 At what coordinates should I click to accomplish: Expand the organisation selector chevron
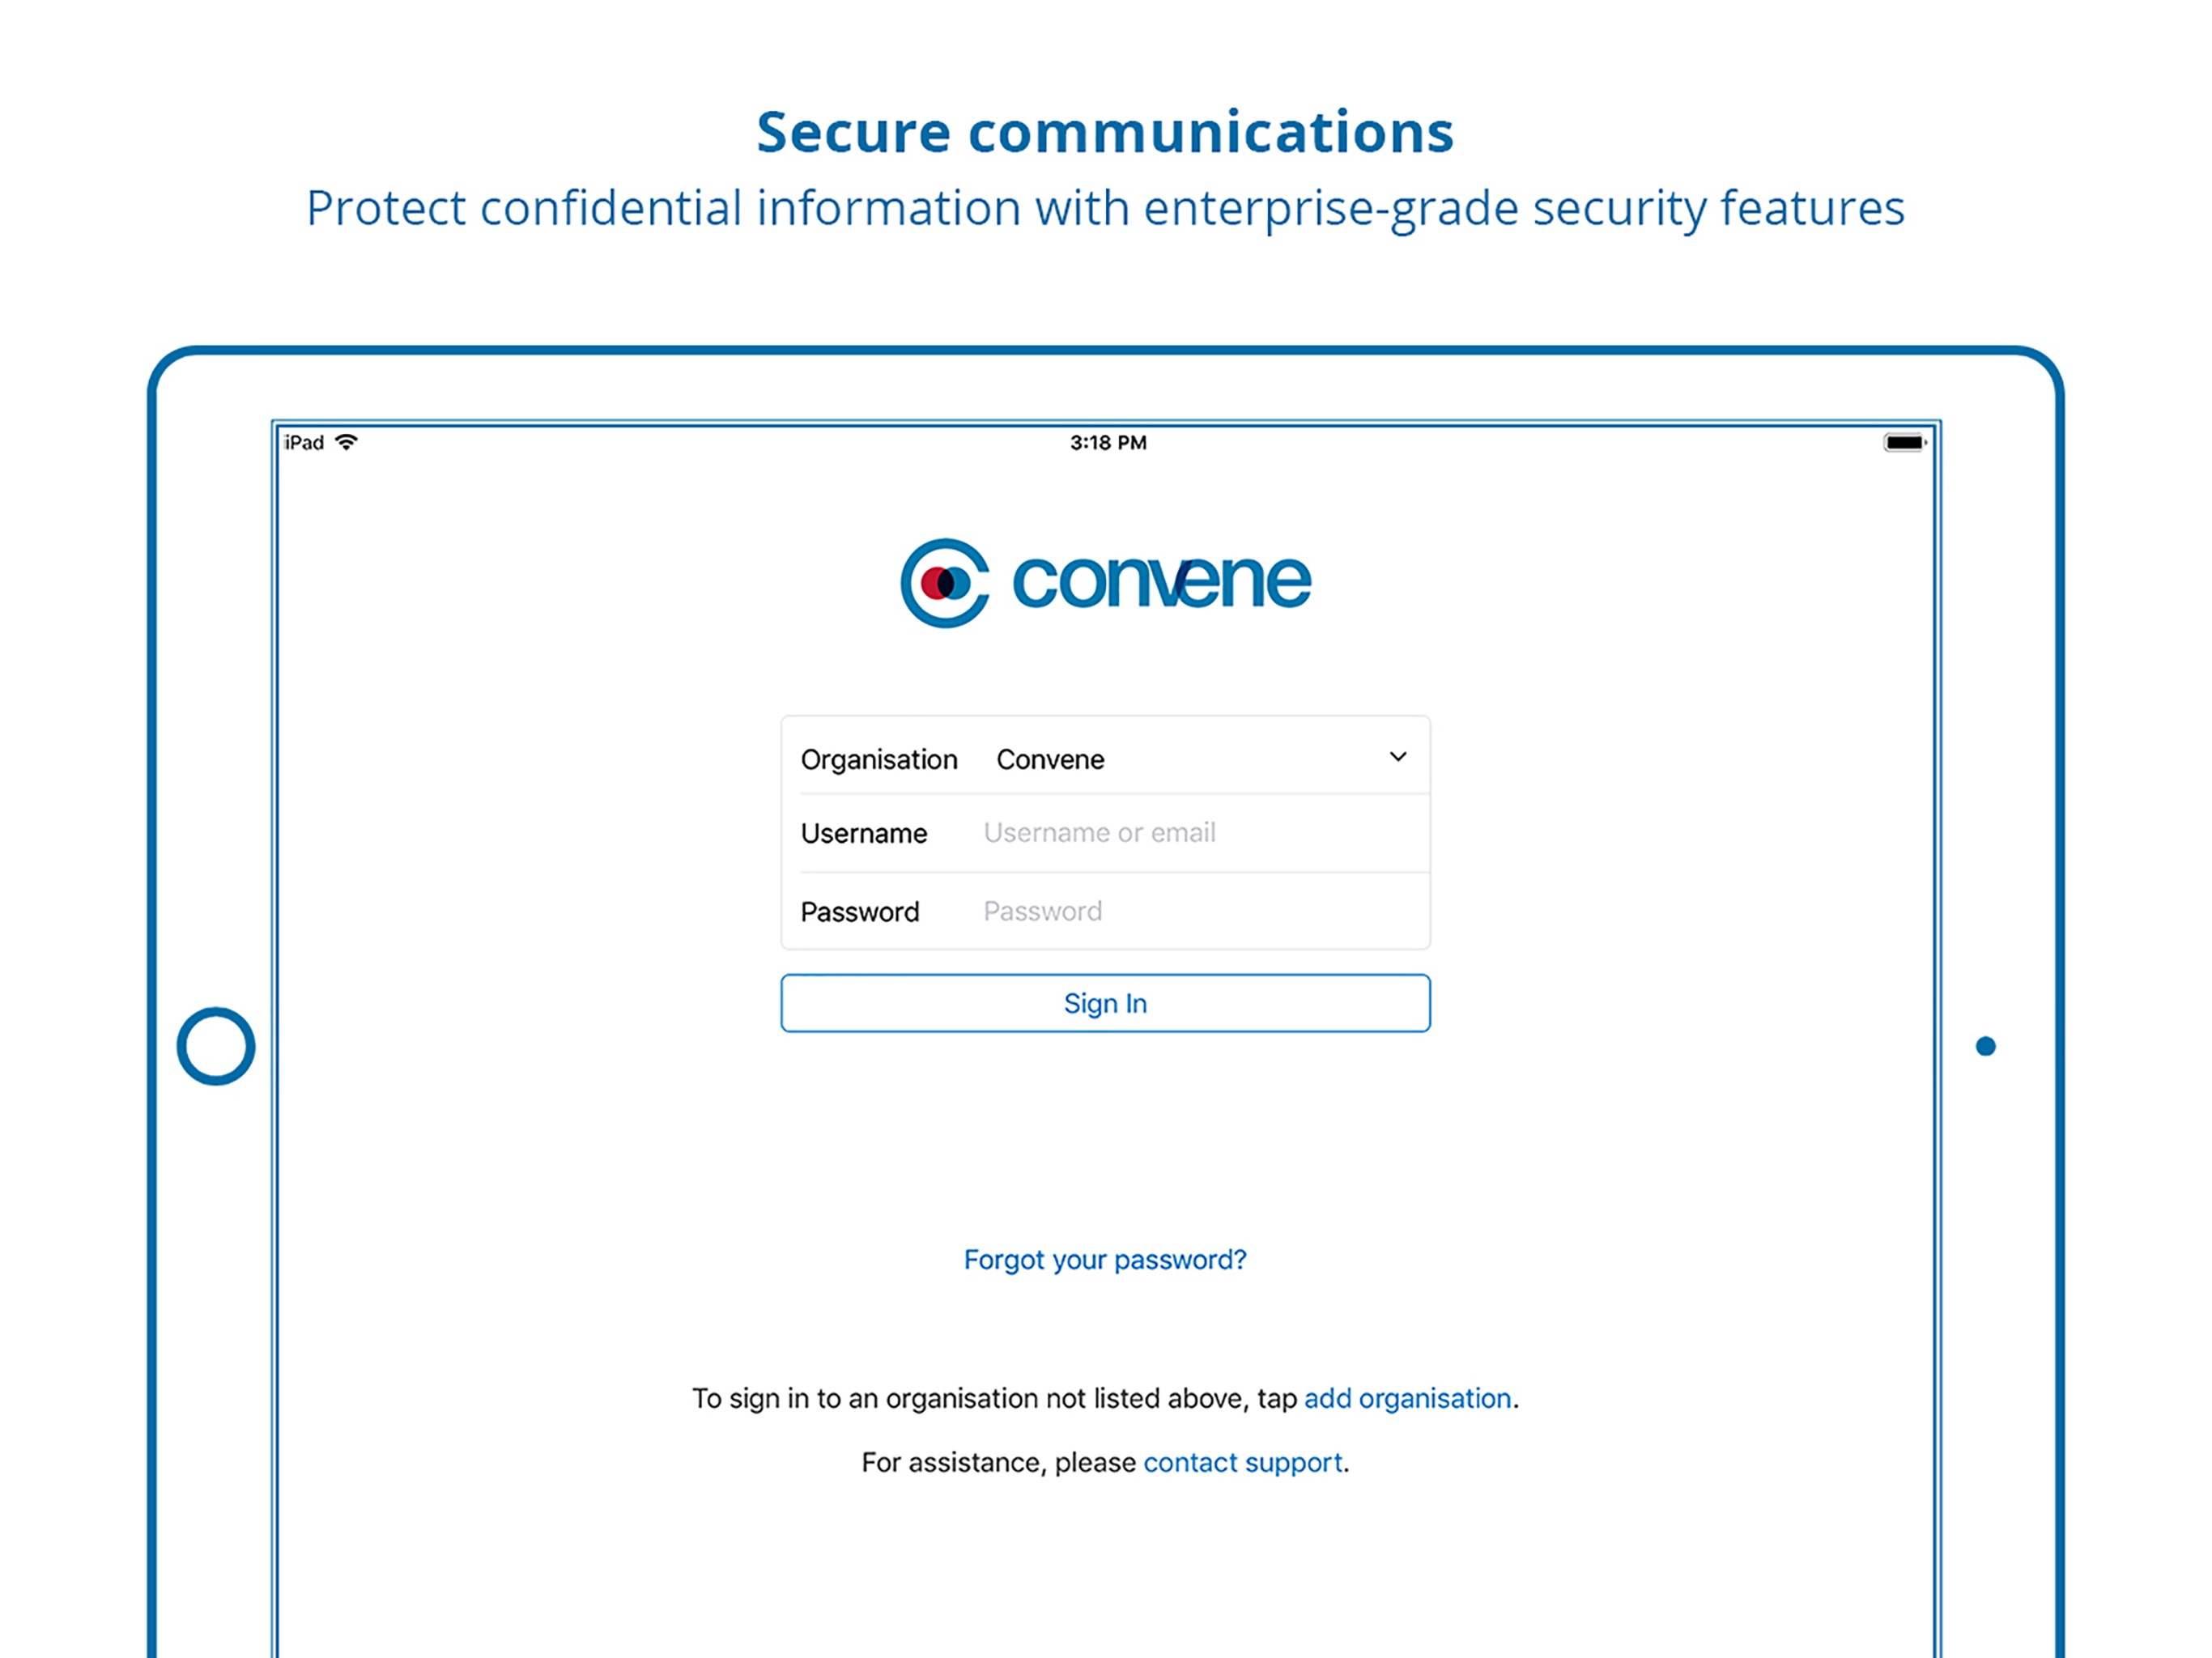pos(1398,757)
